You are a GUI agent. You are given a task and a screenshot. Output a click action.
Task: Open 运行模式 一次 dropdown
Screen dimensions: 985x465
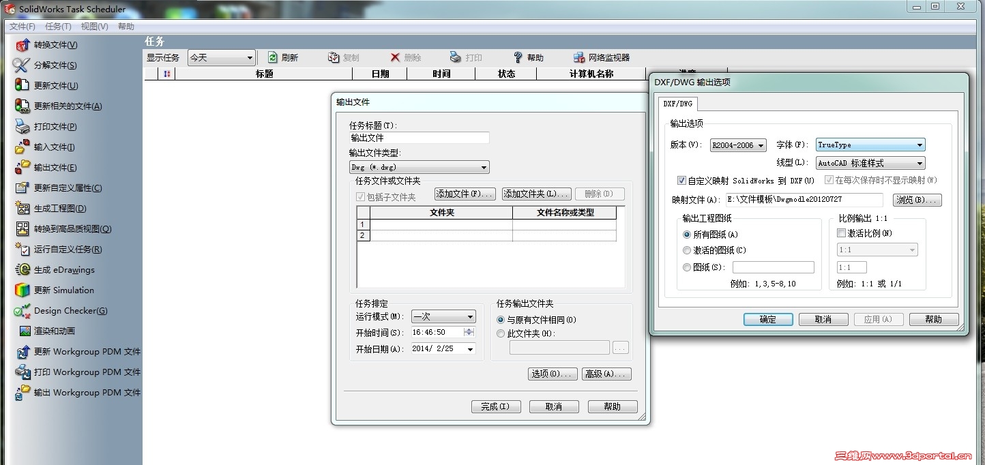[443, 316]
